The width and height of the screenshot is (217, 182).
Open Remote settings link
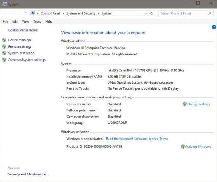click(20, 46)
